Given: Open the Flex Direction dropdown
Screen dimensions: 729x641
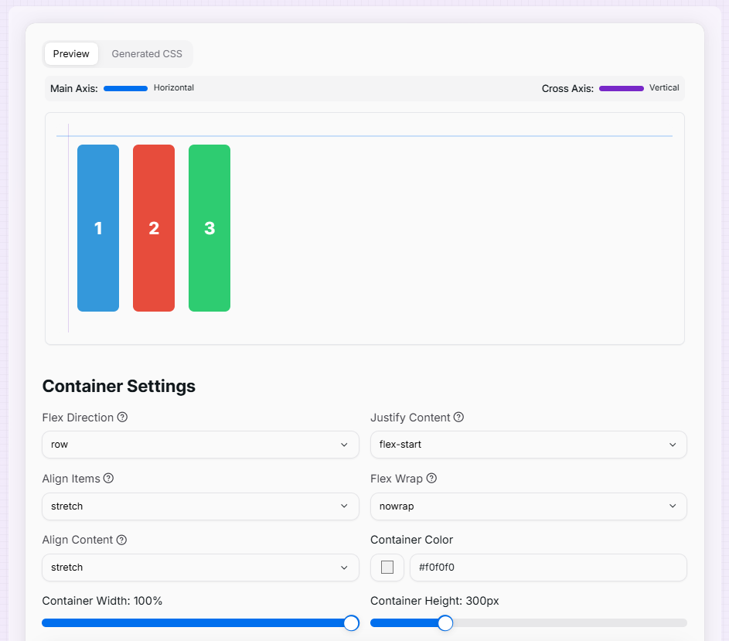Looking at the screenshot, I should point(200,445).
